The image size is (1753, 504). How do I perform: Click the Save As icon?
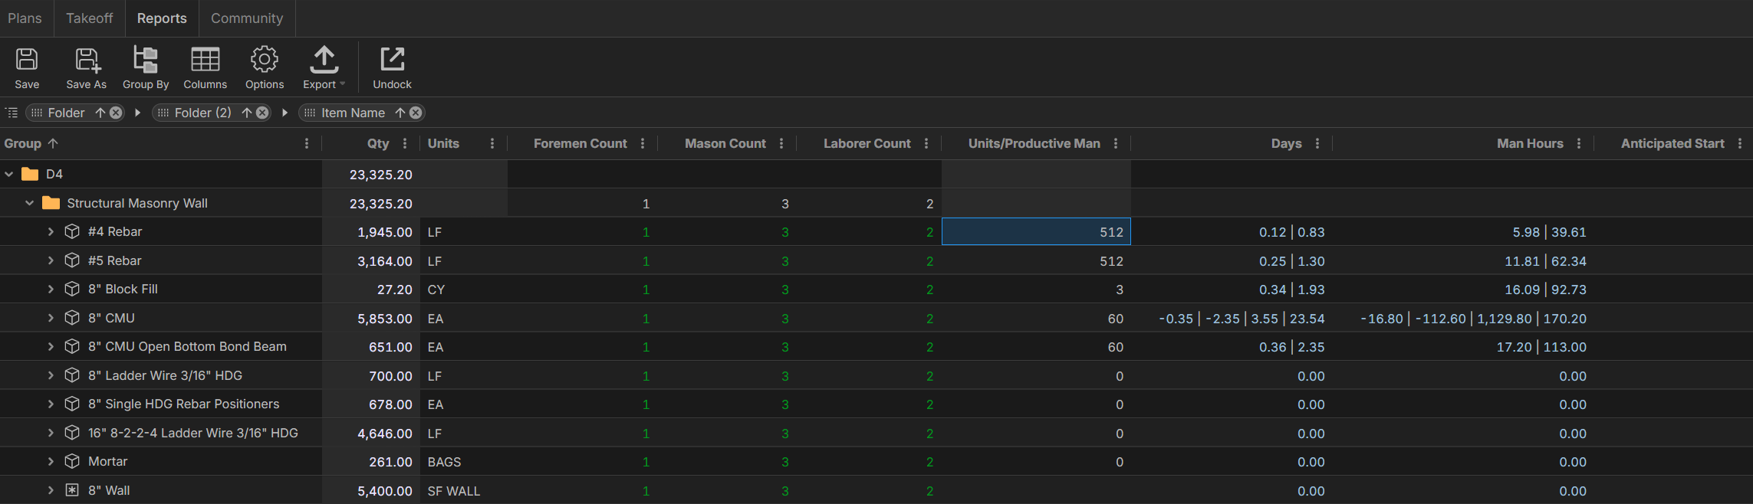click(x=86, y=67)
